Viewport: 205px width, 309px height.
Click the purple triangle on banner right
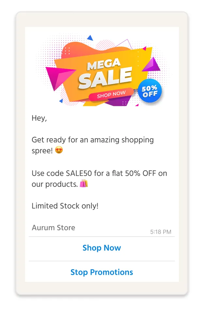coord(151,64)
